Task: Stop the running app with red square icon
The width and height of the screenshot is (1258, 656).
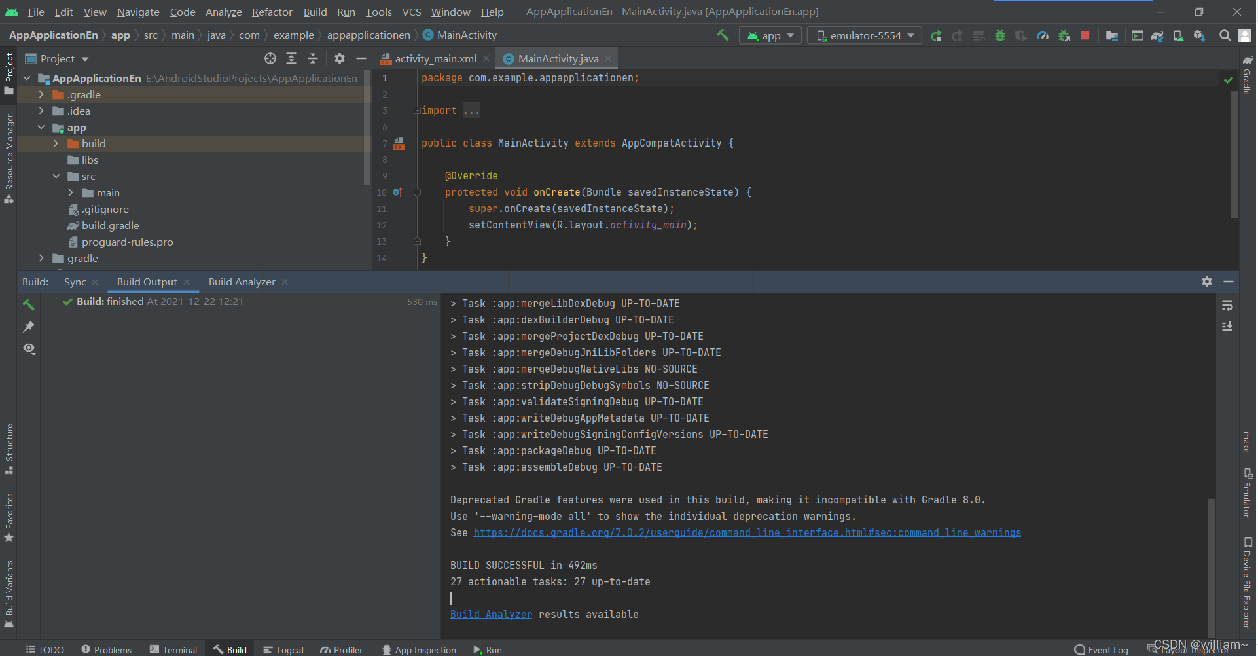Action: coord(1086,35)
